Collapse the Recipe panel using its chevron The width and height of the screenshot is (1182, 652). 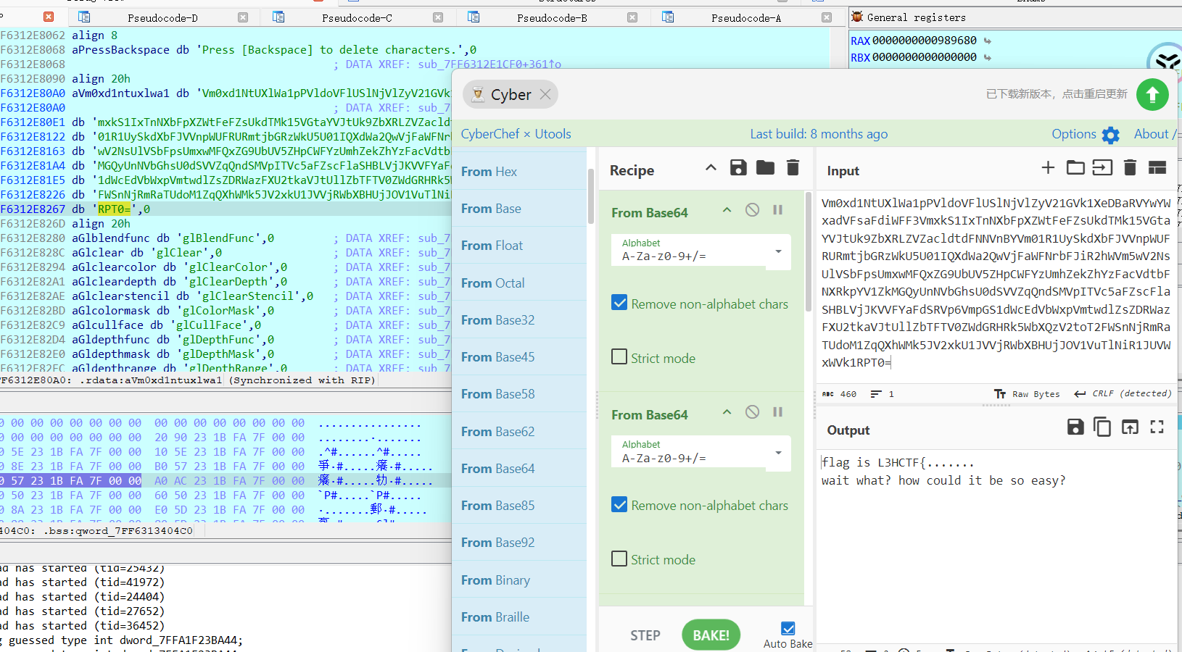[x=711, y=168]
